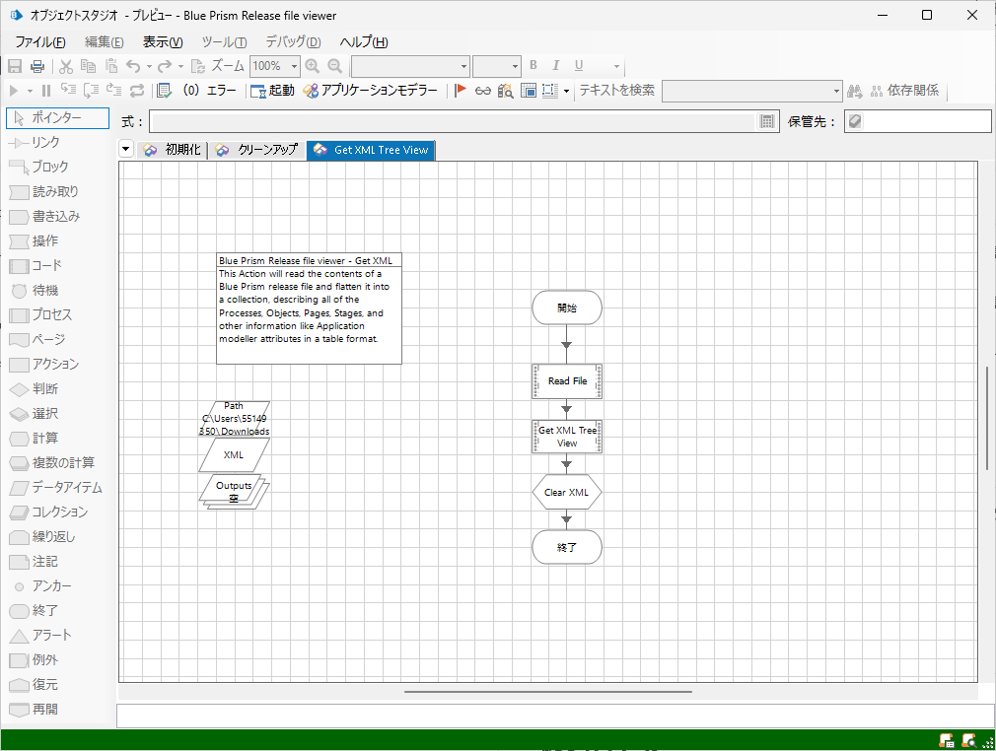Click the find references binoculars-clipboard icon
Image resolution: width=996 pixels, height=751 pixels.
[506, 91]
